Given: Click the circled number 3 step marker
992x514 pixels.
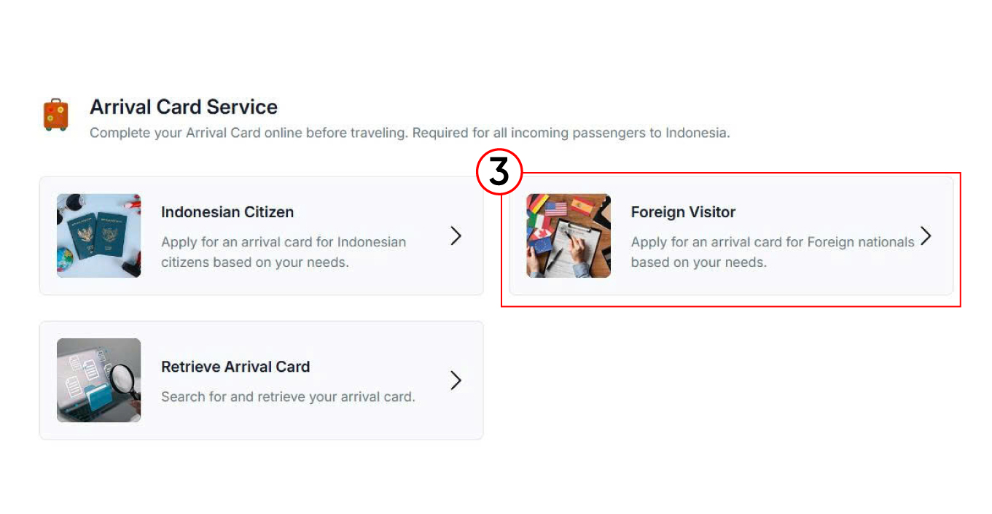Looking at the screenshot, I should (499, 174).
